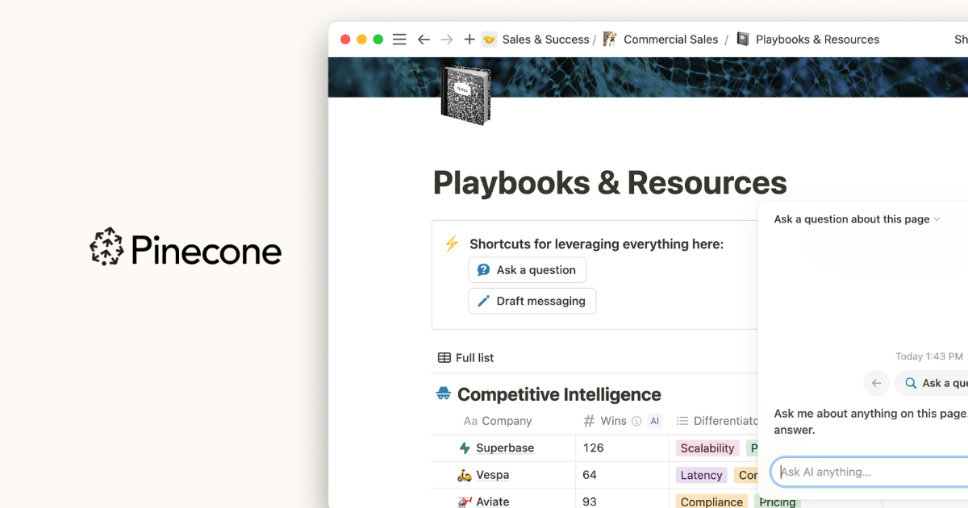Minimize window with yellow button

(361, 40)
